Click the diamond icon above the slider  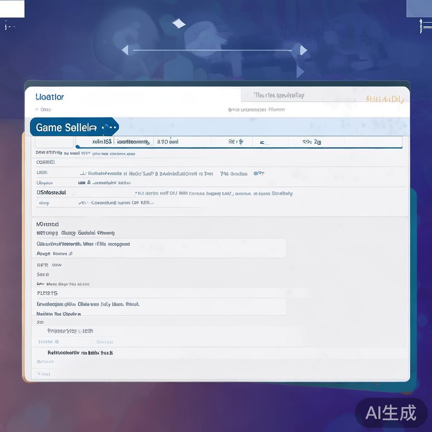[x=179, y=24]
